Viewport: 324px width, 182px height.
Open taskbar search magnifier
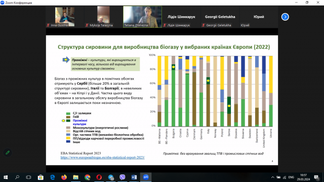[x=17, y=177]
